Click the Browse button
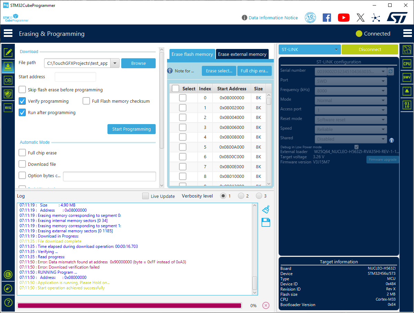The width and height of the screenshot is (414, 313). click(x=138, y=63)
